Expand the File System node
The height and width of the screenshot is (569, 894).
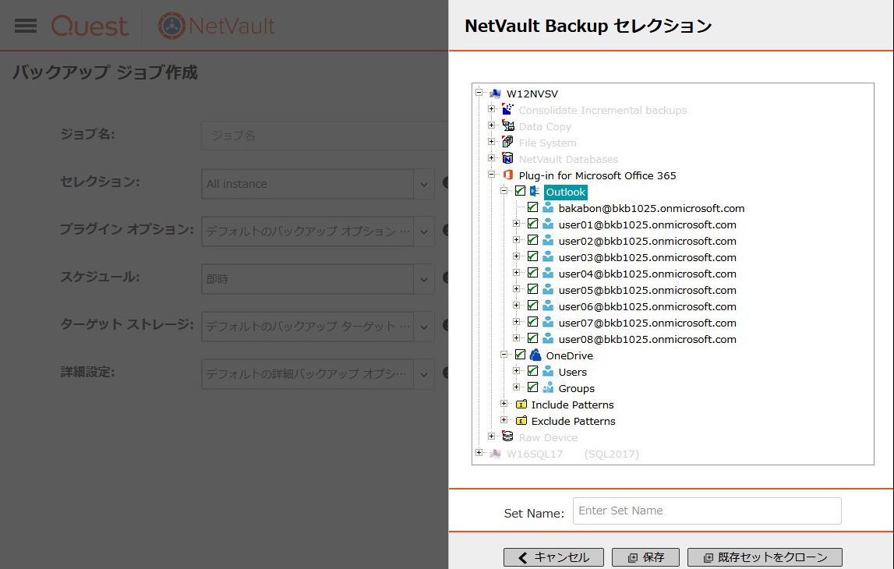tap(492, 141)
